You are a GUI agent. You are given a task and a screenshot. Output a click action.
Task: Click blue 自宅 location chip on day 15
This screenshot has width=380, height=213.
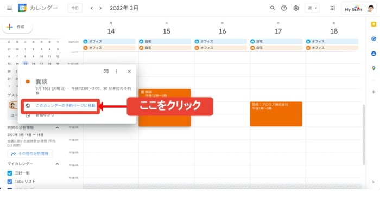pyautogui.click(x=165, y=41)
